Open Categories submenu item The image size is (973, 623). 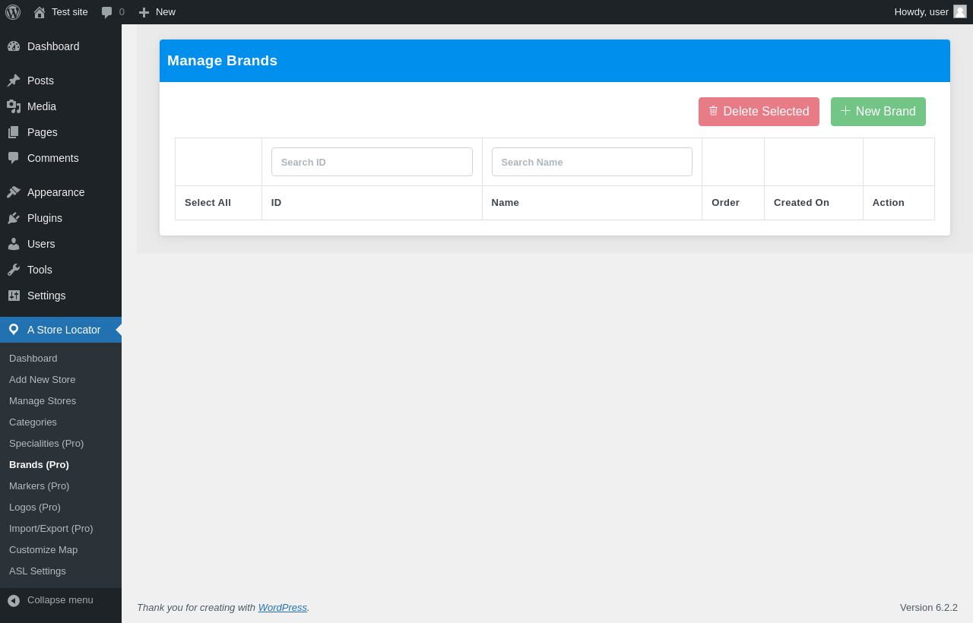61,422
